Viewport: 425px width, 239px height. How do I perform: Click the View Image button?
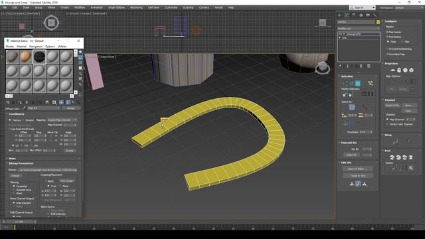tap(66, 181)
